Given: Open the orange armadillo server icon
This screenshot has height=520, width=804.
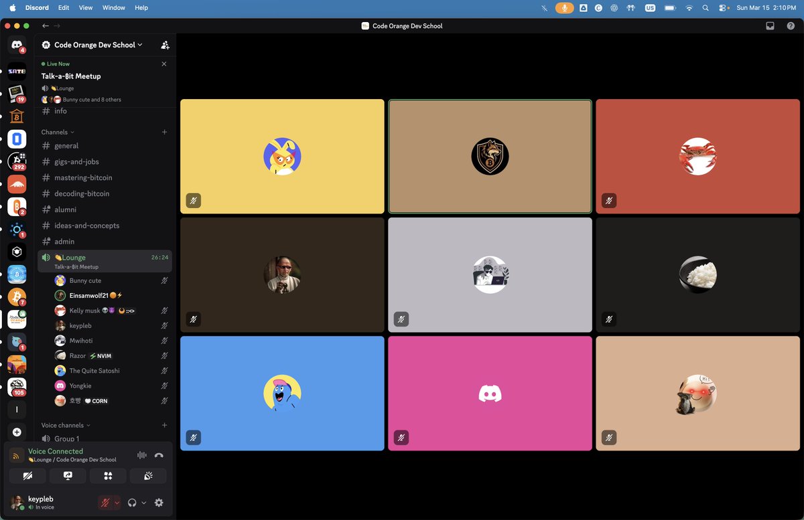Looking at the screenshot, I should [17, 184].
